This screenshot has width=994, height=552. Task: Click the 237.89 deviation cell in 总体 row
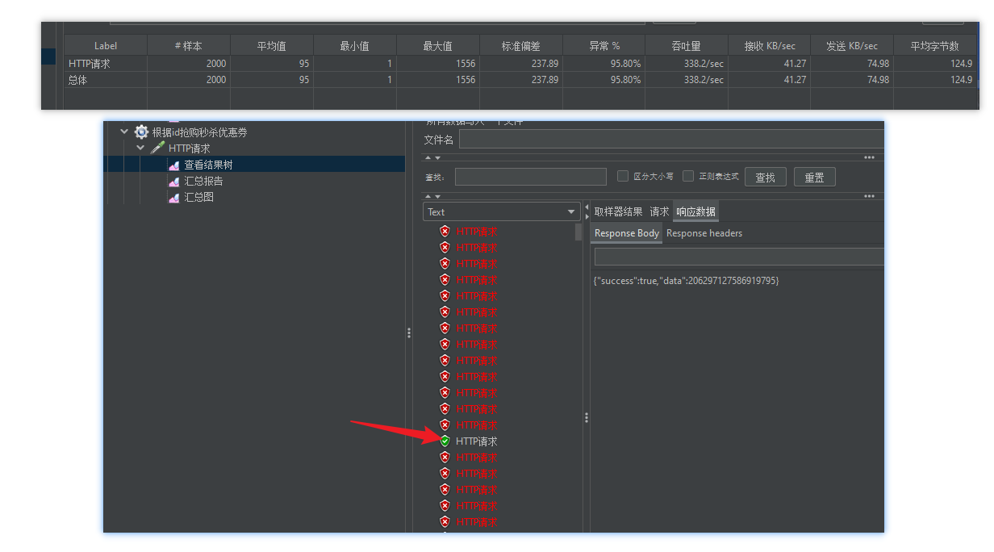pyautogui.click(x=521, y=80)
